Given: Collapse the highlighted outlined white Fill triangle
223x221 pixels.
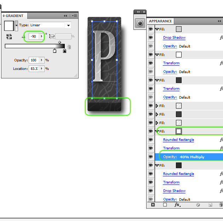Looking at the screenshot, I should (157, 131).
